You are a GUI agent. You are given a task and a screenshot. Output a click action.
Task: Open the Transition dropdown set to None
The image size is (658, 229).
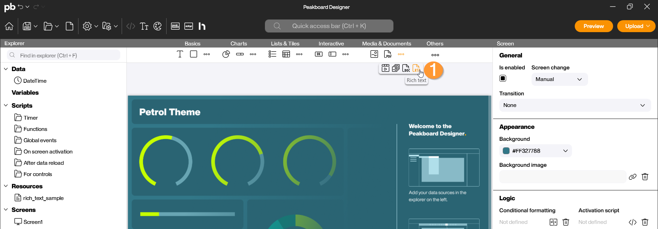click(575, 105)
